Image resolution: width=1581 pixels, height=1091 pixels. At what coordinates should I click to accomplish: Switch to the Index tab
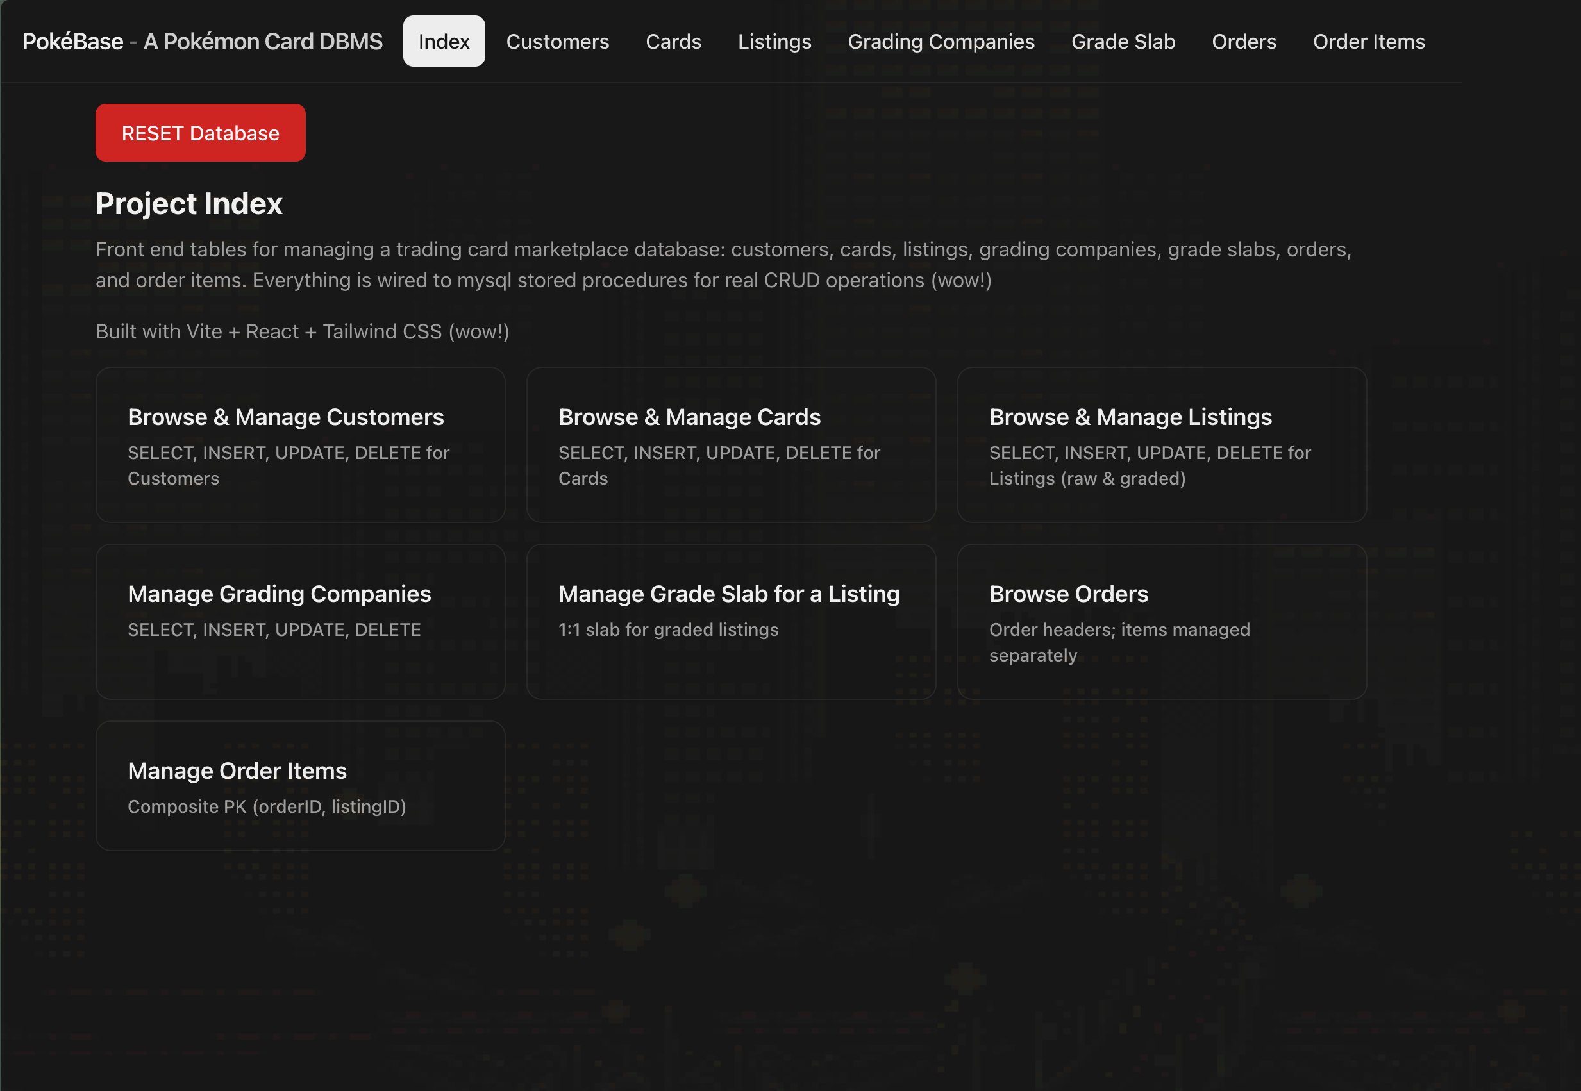[444, 41]
